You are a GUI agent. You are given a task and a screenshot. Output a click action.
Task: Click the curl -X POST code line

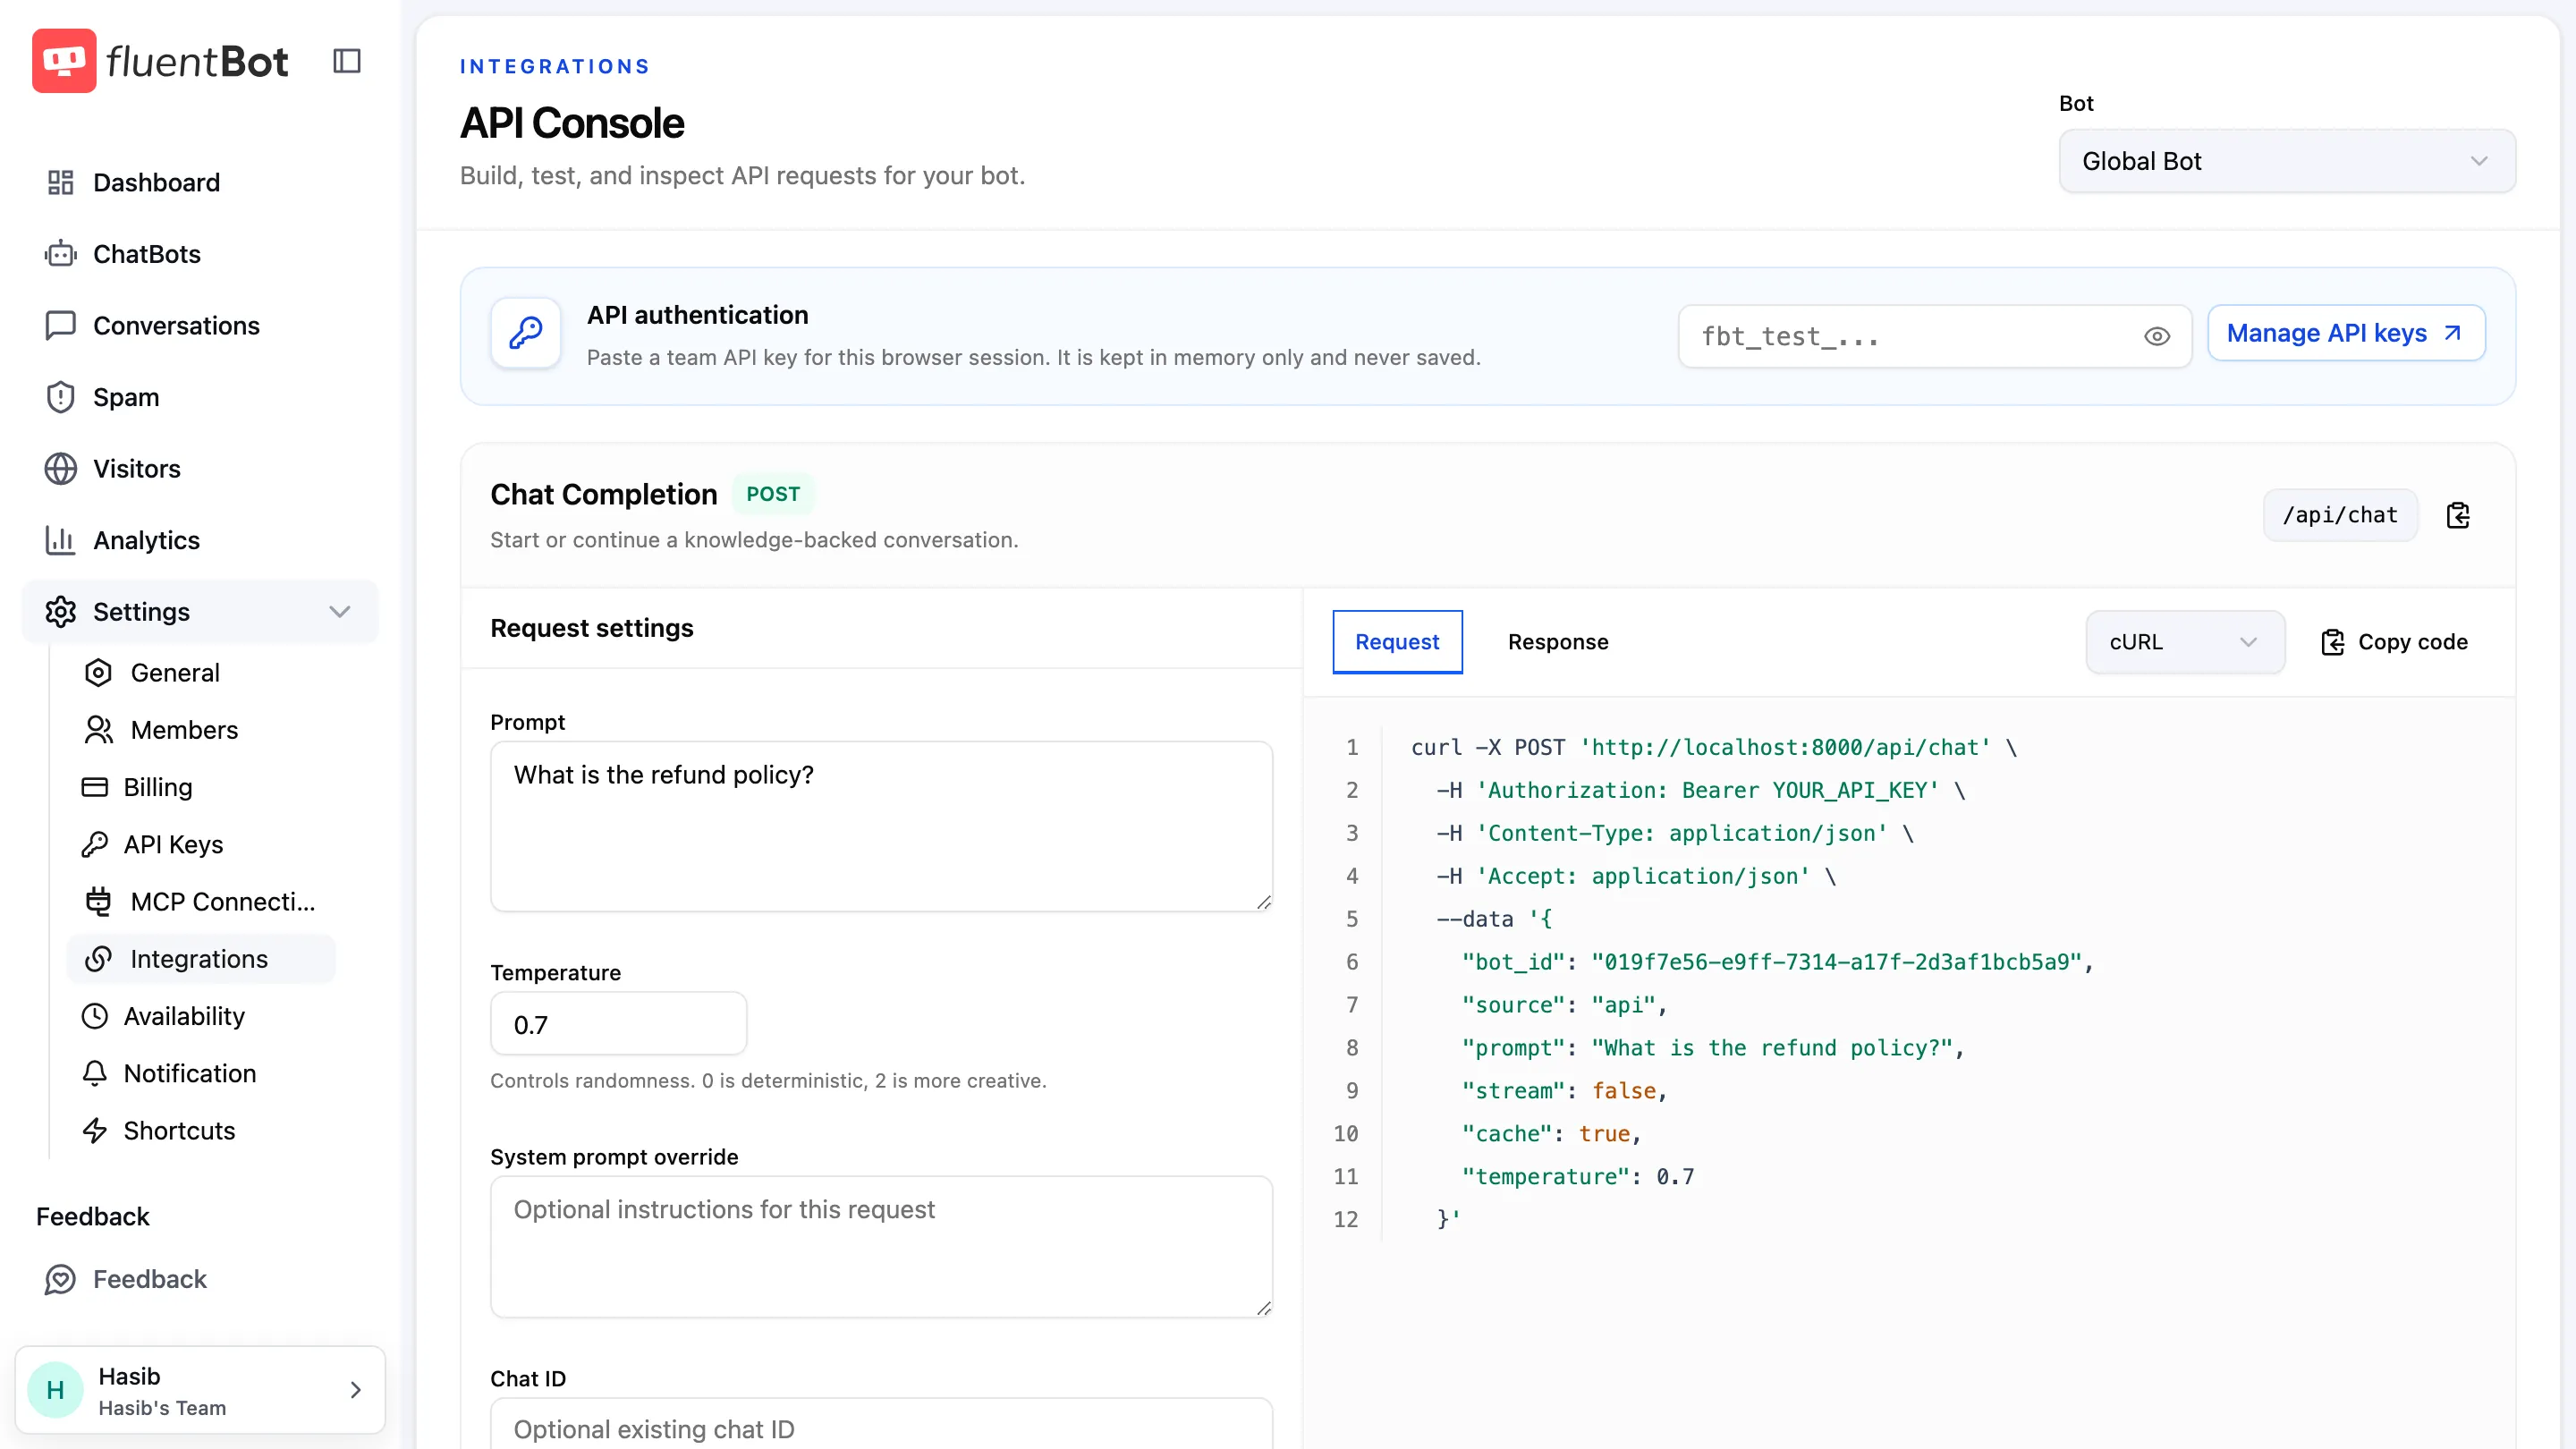1714,747
